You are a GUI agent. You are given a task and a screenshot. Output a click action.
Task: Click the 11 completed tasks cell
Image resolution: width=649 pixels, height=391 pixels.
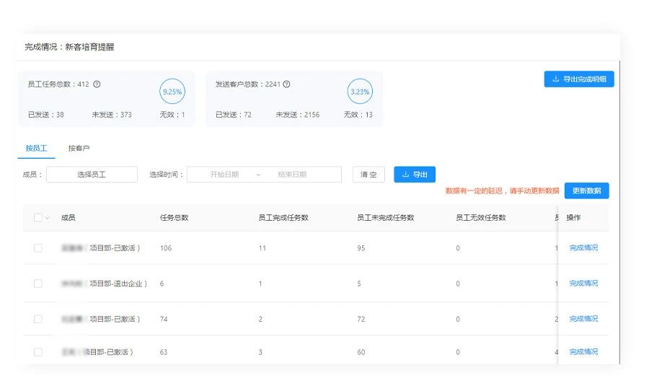click(x=262, y=248)
